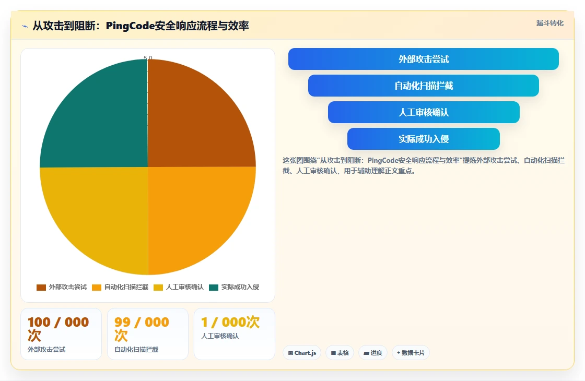The width and height of the screenshot is (585, 381).
Task: Select the 实际成功入侵 funnel bar
Action: 424,139
